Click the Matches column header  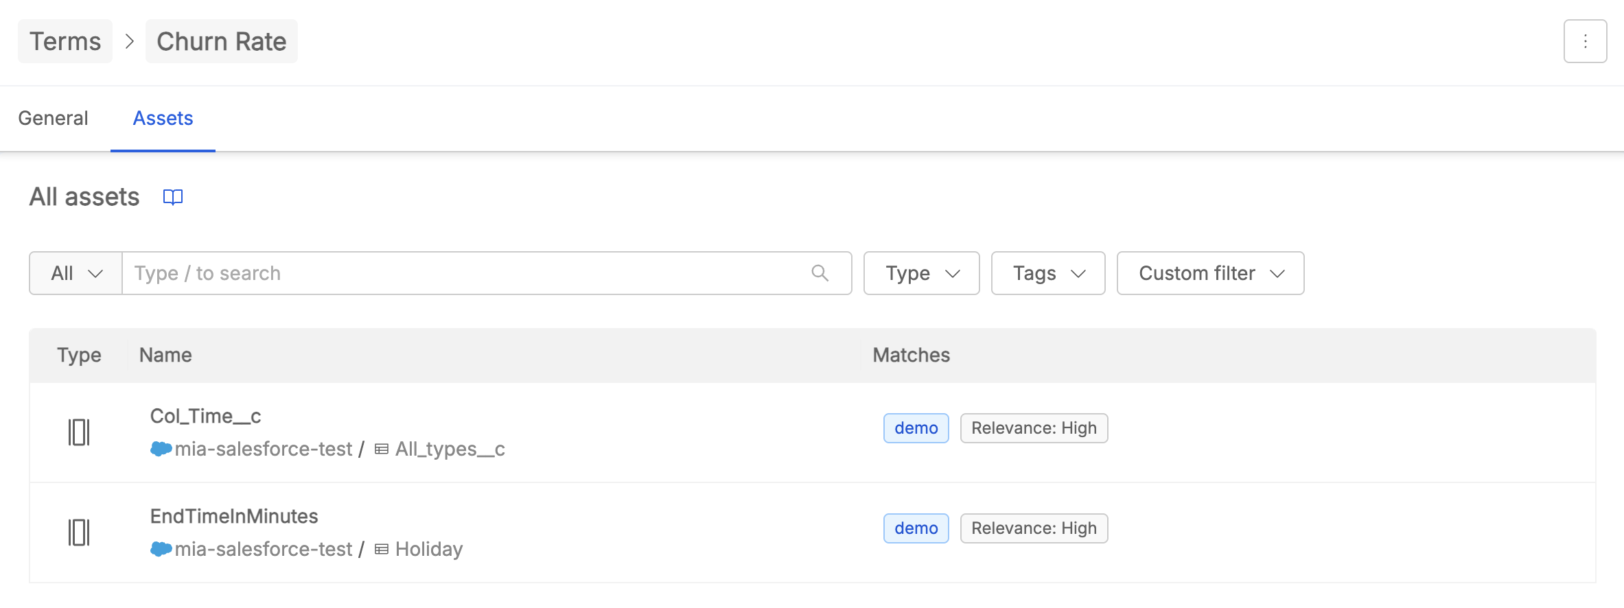911,355
